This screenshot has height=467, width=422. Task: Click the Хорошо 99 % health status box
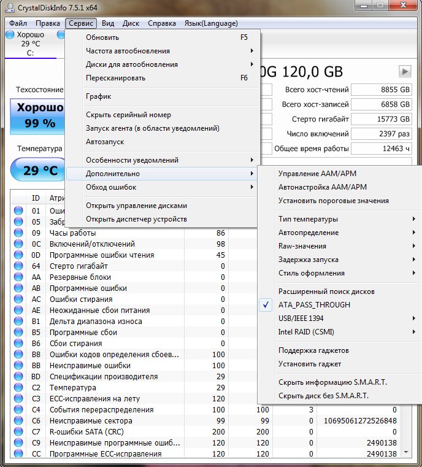37,117
